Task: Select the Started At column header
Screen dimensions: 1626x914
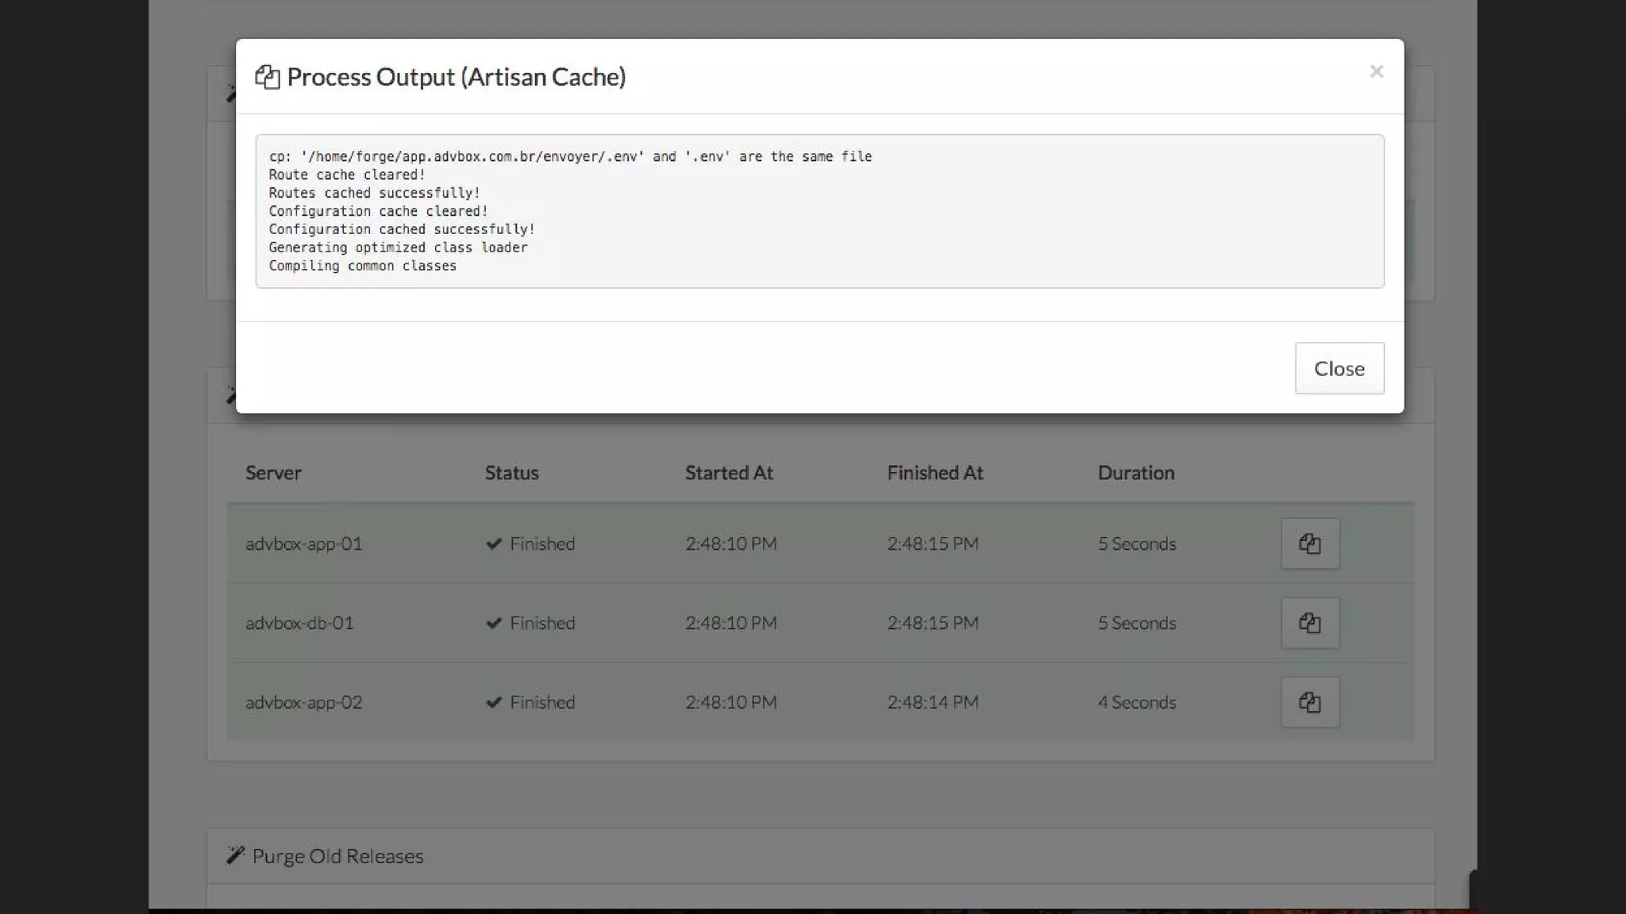Action: 729,473
